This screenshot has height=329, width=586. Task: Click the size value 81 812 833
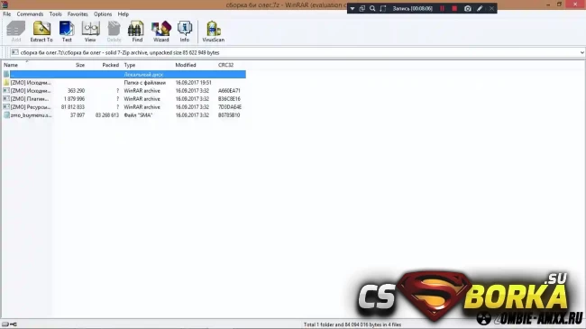[x=73, y=107]
